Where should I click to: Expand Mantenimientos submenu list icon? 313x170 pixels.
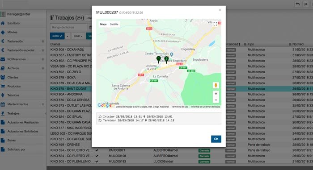pyautogui.click(x=43, y=104)
